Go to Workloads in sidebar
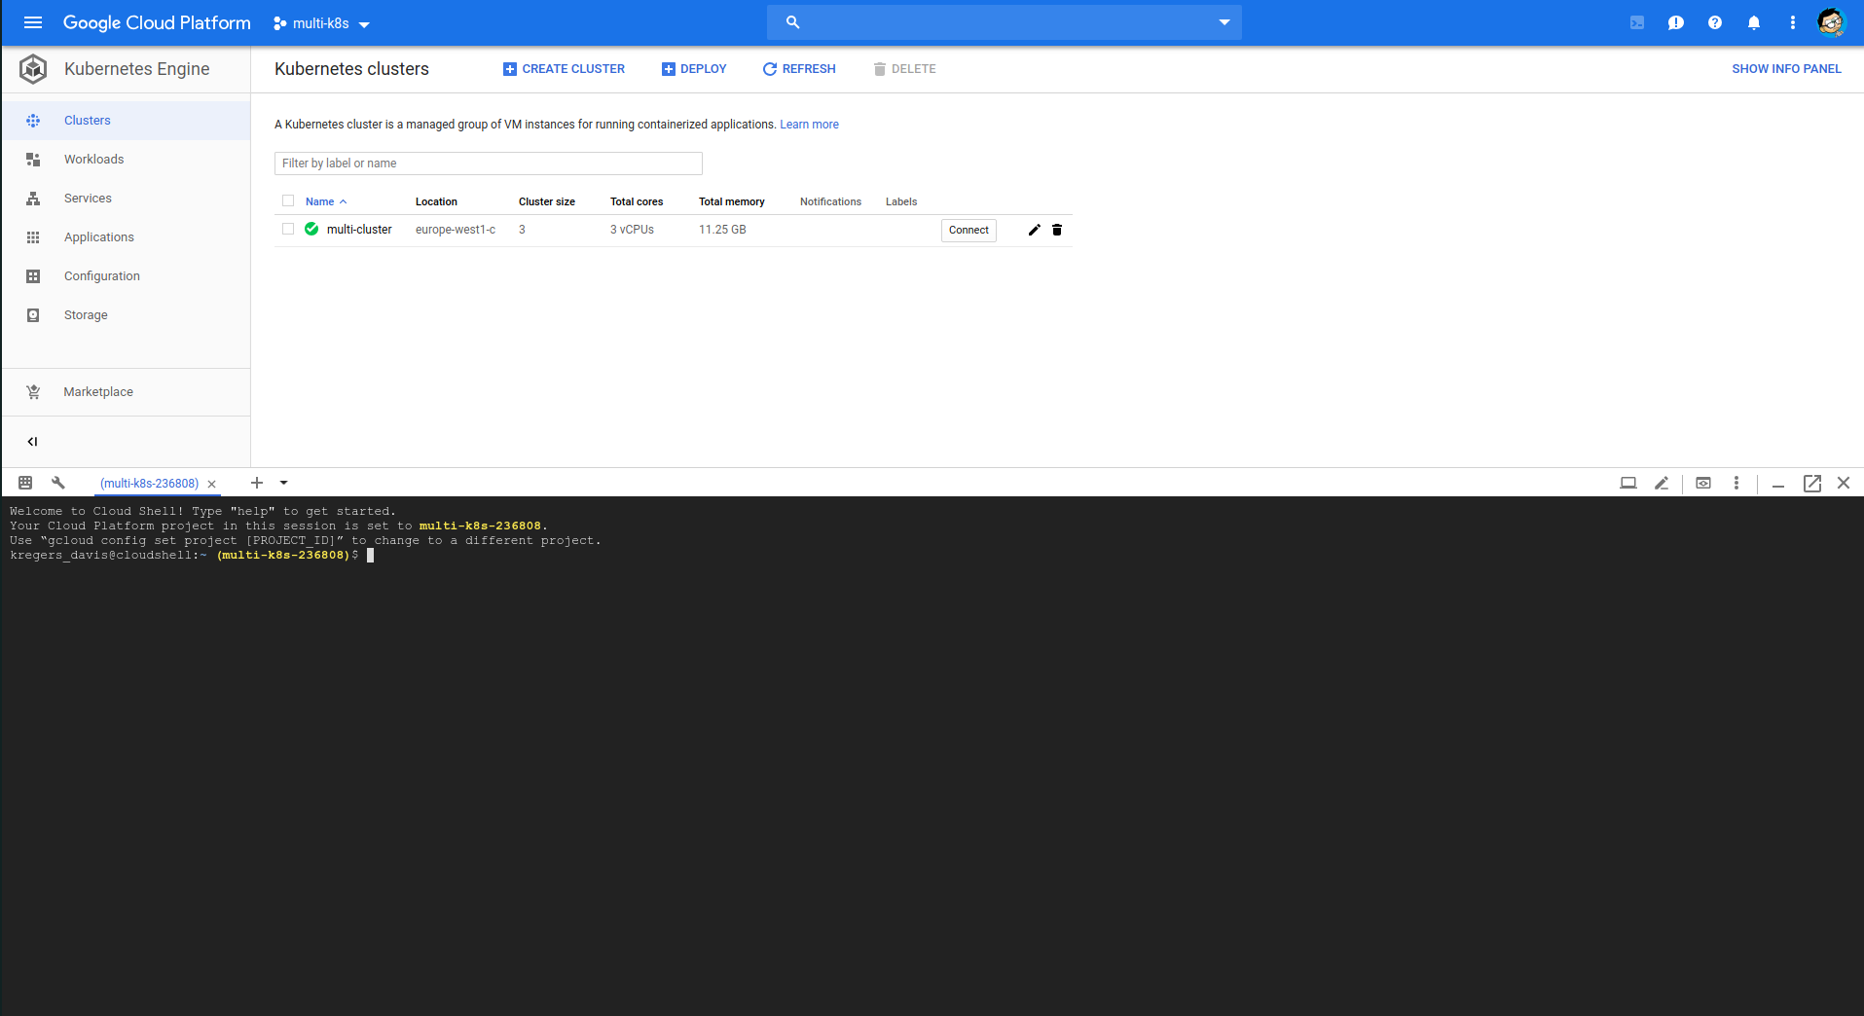Image resolution: width=1864 pixels, height=1016 pixels. [x=126, y=160]
